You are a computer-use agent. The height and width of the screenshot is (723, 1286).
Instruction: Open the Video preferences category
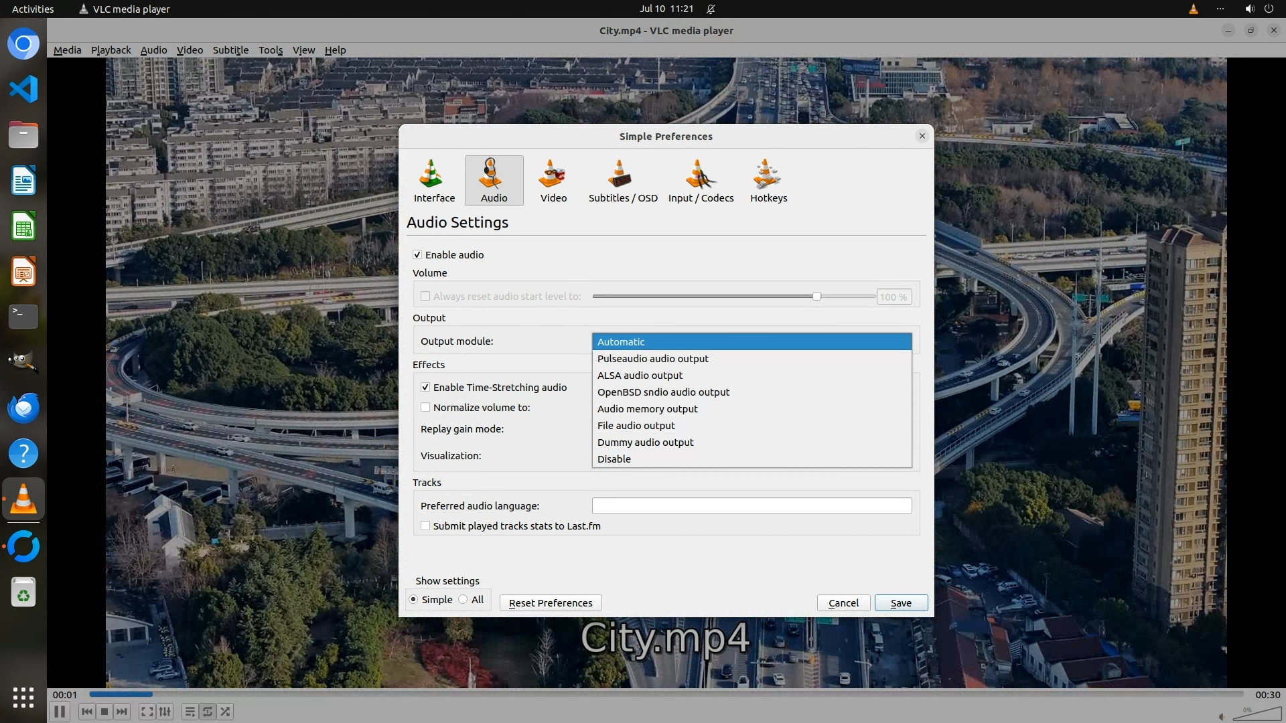pos(553,181)
